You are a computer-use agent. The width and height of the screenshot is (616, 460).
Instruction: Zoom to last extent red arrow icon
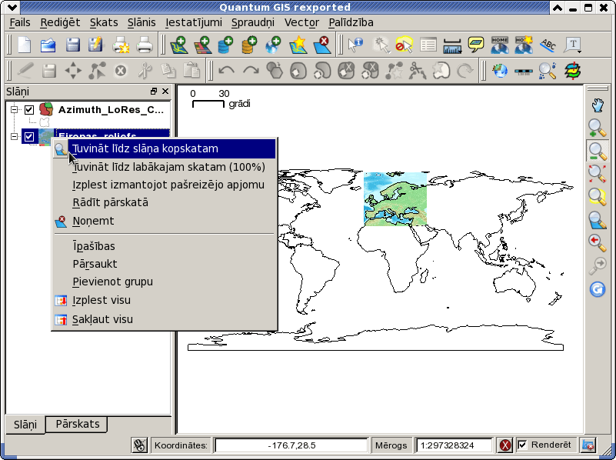pos(597,243)
